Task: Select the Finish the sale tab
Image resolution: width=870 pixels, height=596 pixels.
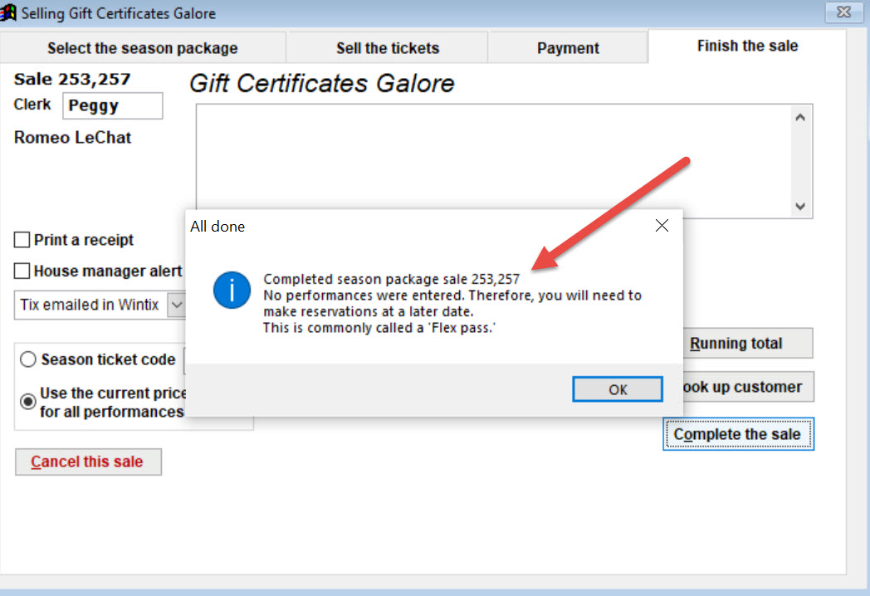Action: point(747,46)
